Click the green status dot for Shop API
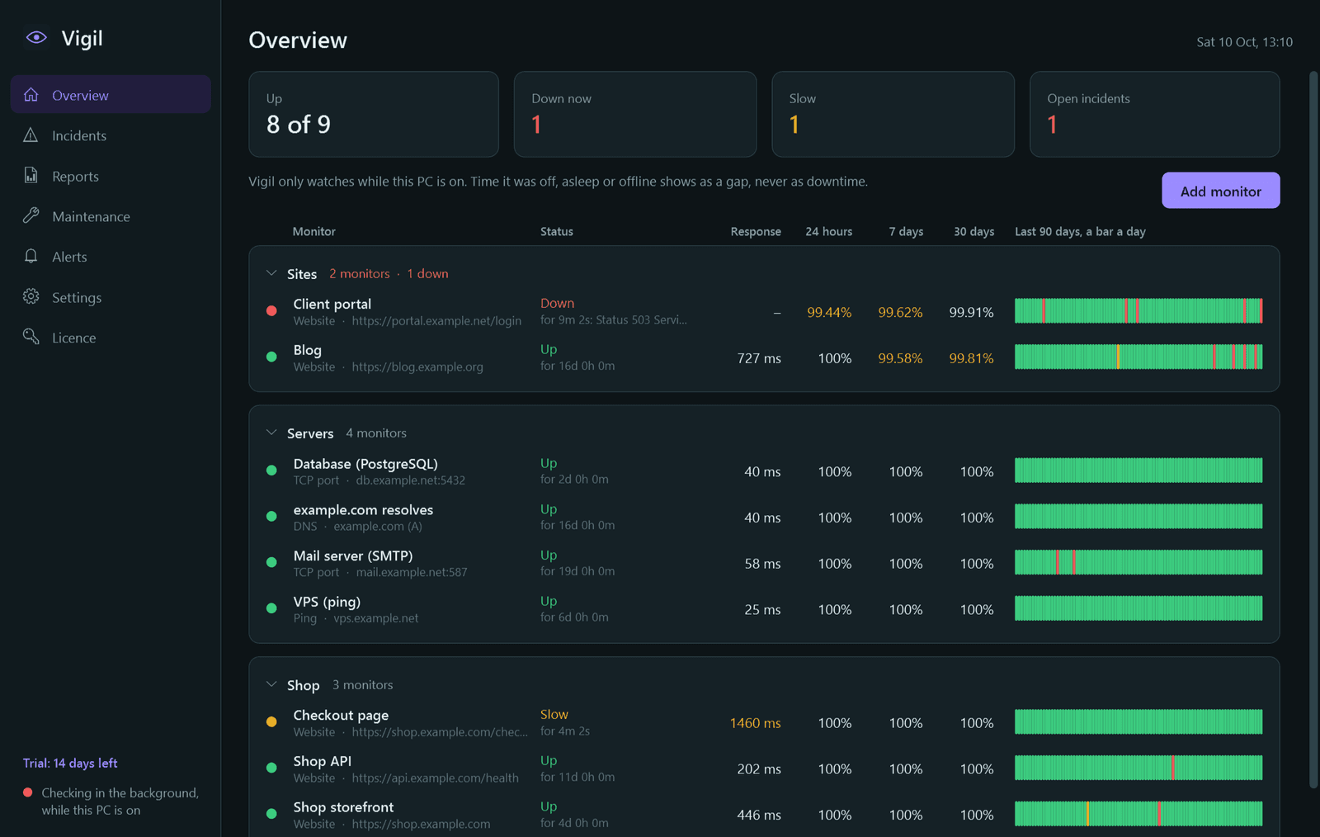Image resolution: width=1320 pixels, height=837 pixels. click(271, 768)
